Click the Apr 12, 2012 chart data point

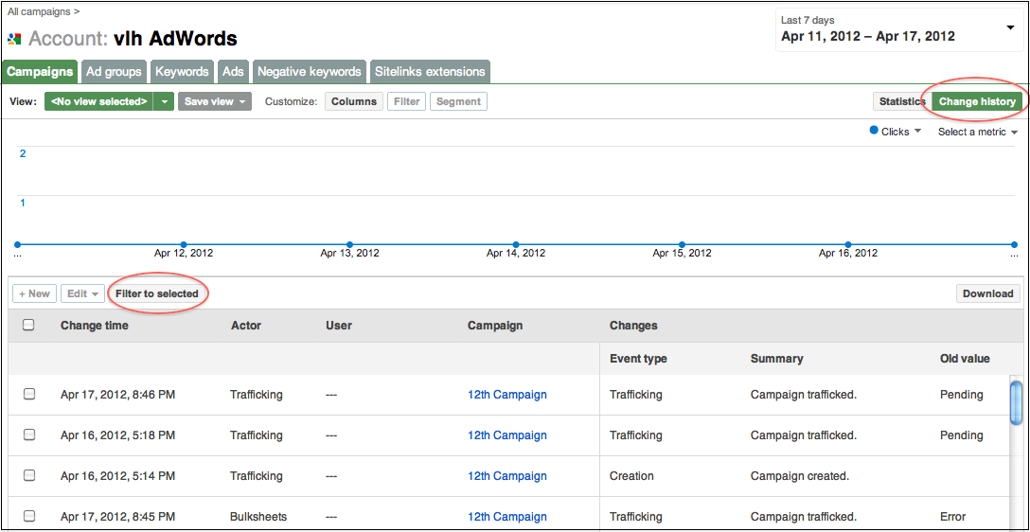coord(184,244)
